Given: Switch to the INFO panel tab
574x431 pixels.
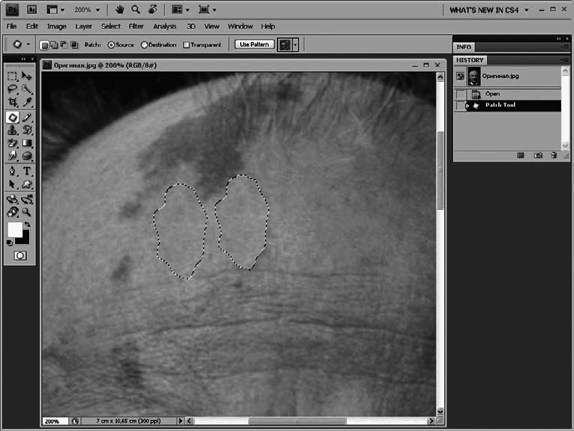Looking at the screenshot, I should [464, 47].
